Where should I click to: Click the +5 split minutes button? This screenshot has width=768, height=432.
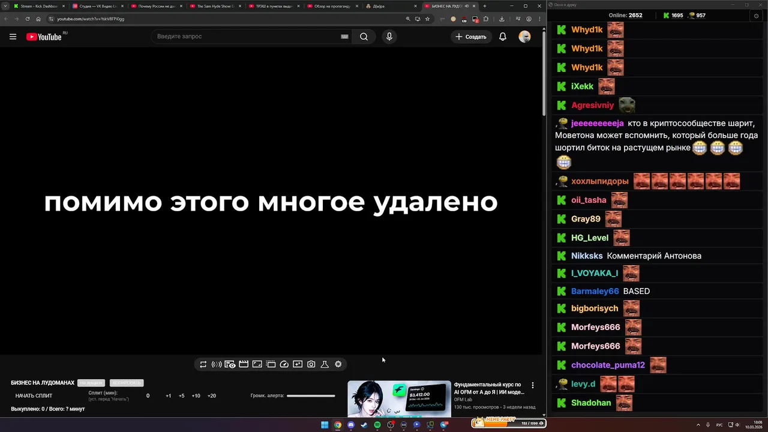tap(182, 396)
